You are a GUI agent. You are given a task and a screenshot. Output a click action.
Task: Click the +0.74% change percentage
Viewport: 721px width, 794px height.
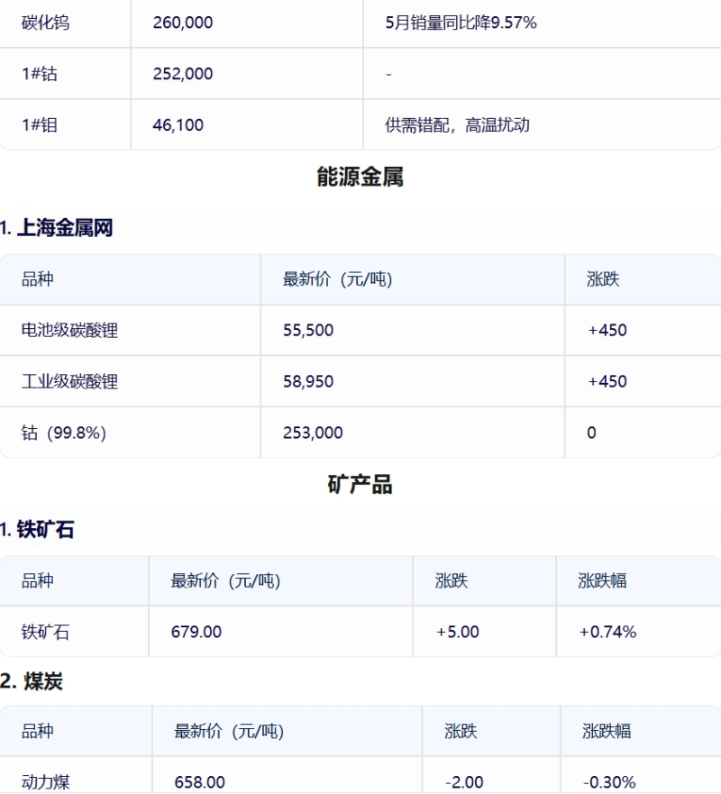click(x=607, y=632)
